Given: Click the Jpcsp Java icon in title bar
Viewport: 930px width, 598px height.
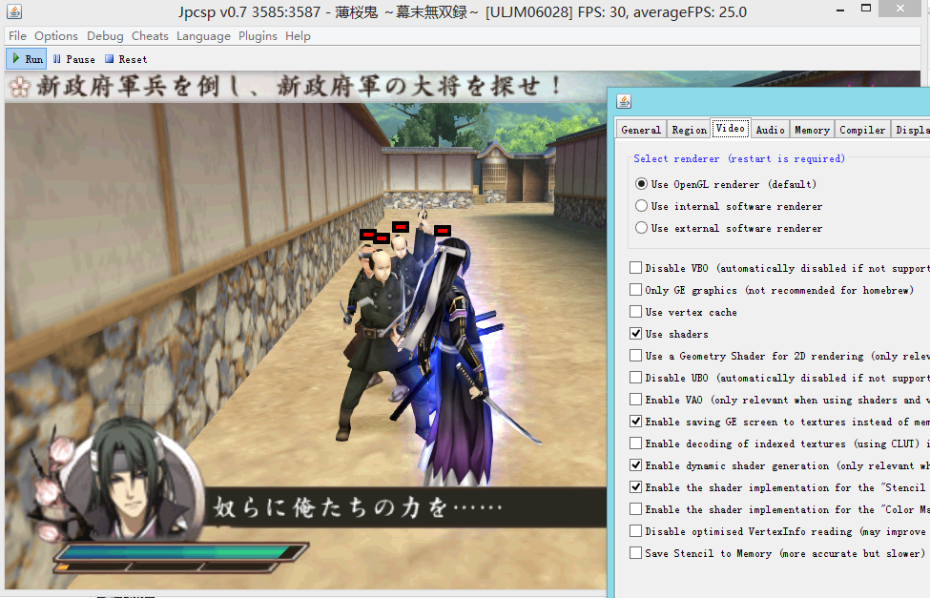Looking at the screenshot, I should pyautogui.click(x=14, y=11).
